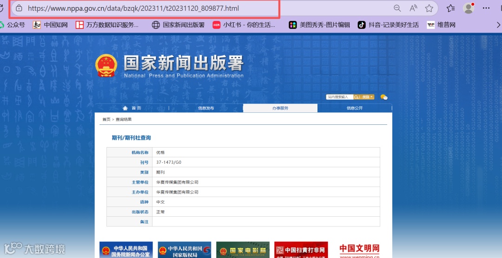Click the 期刊/期刊社查询 heading
Screen dimensions: 502x258
point(131,138)
